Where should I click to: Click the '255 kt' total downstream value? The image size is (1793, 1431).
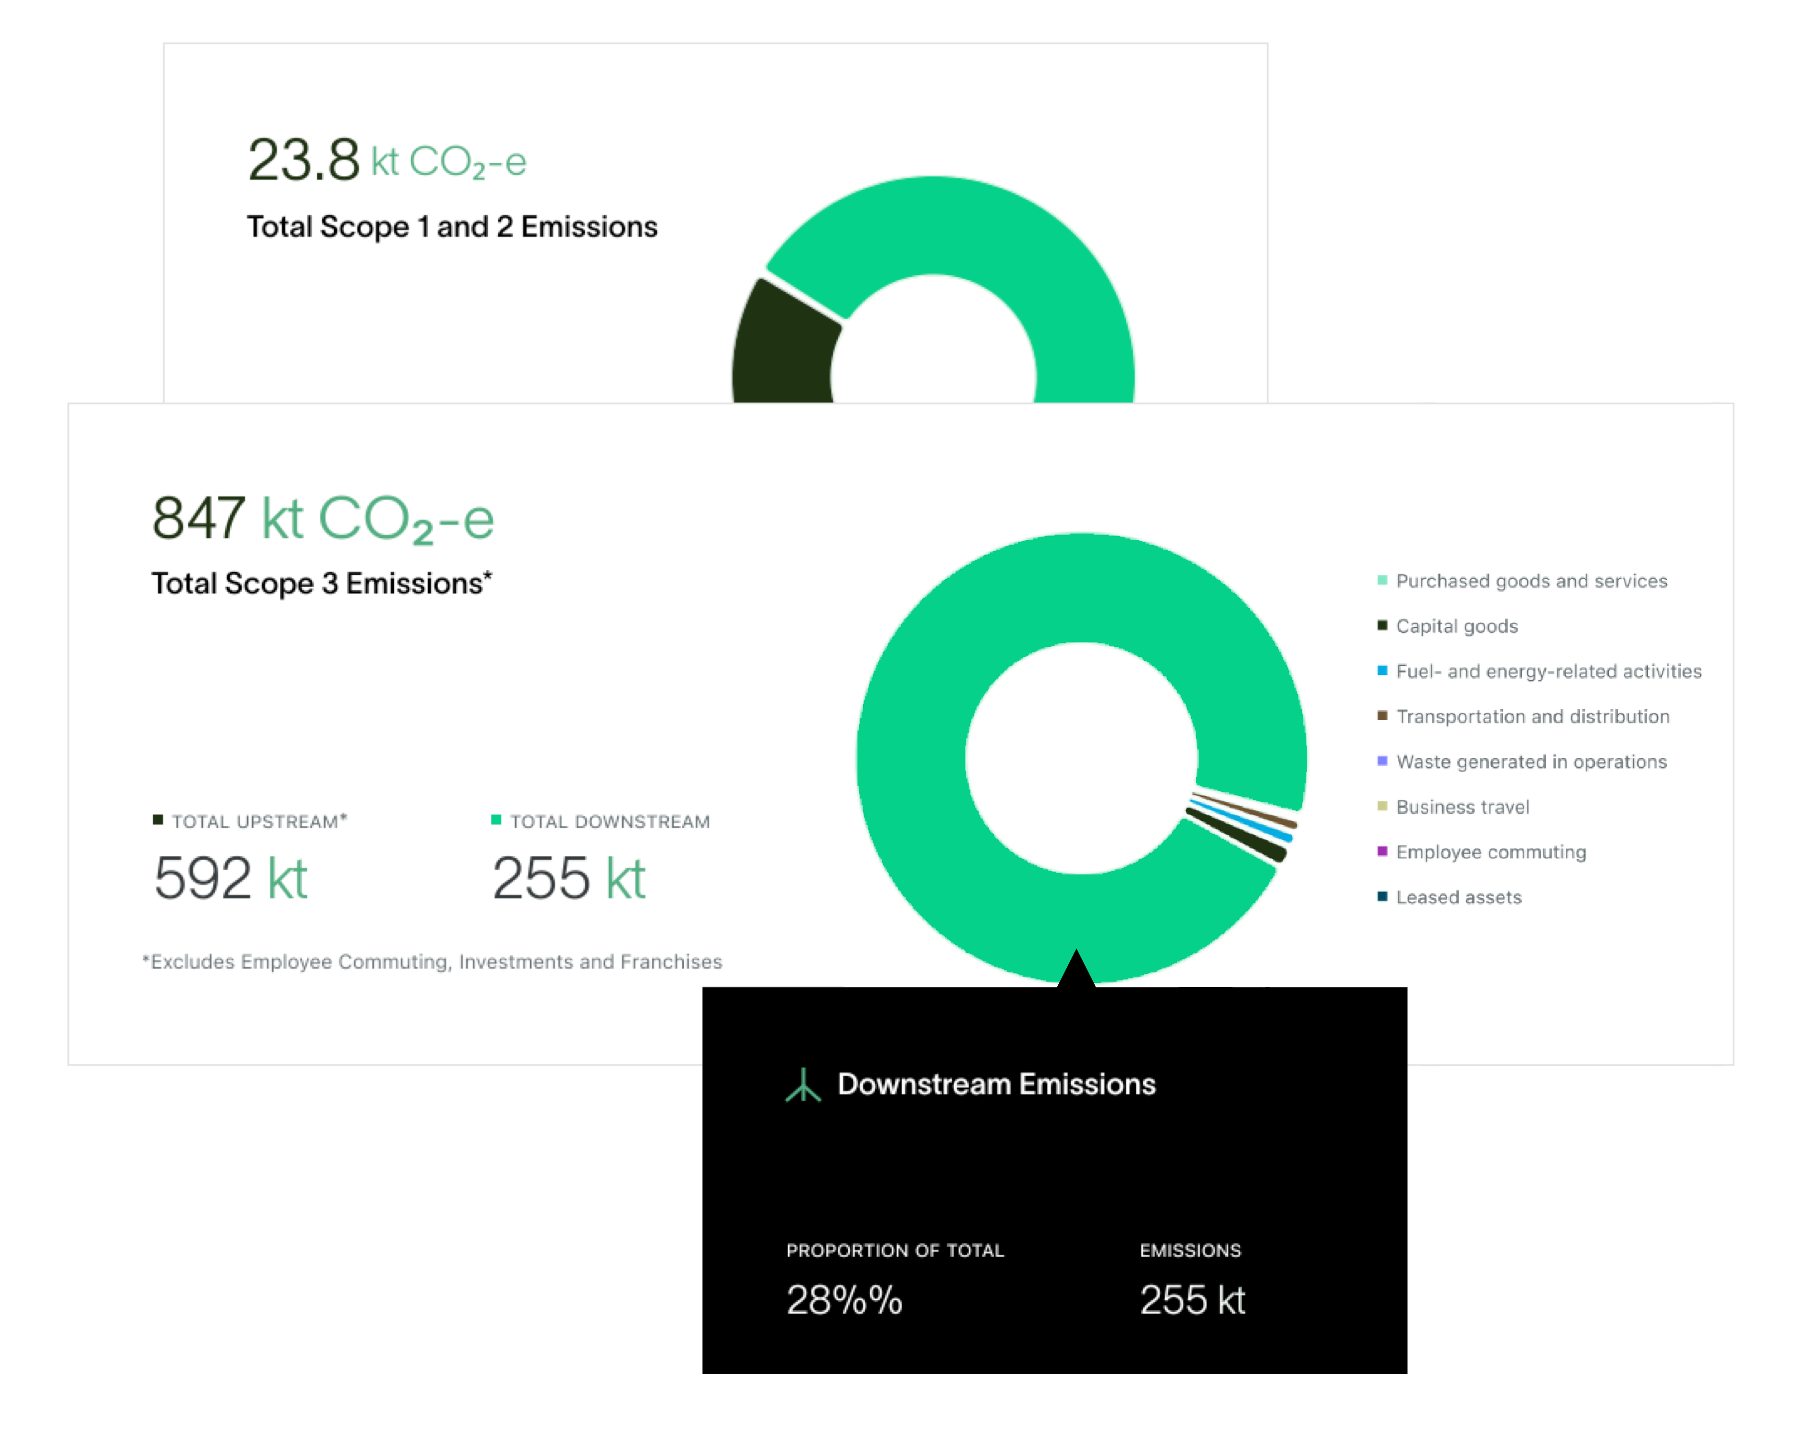click(x=569, y=878)
